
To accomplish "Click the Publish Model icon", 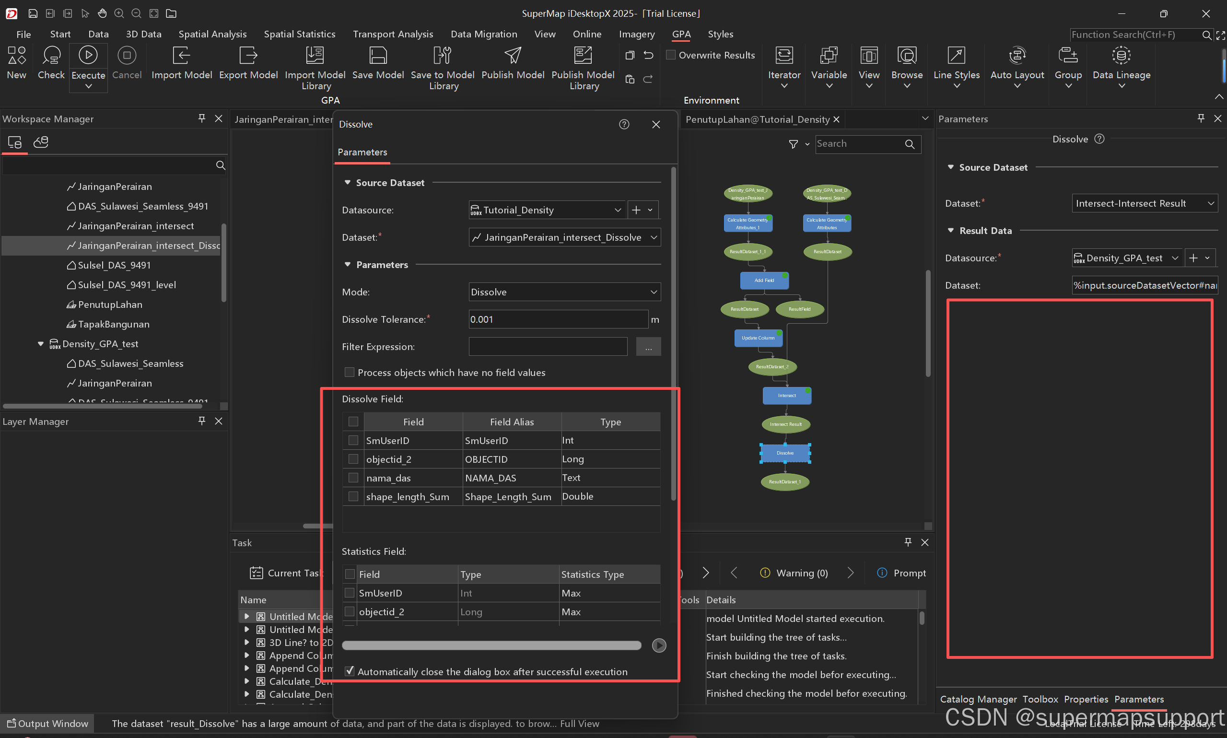I will (x=513, y=56).
